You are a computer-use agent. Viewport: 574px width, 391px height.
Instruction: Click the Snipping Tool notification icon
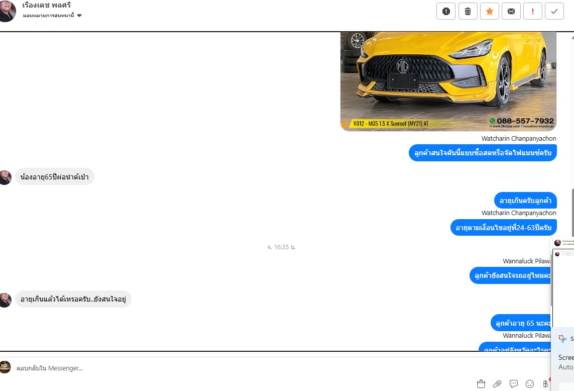point(562,339)
